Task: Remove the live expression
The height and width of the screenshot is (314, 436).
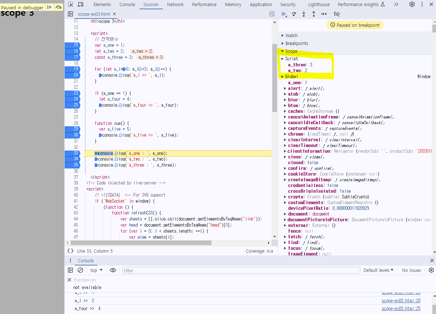Action: 69,280
